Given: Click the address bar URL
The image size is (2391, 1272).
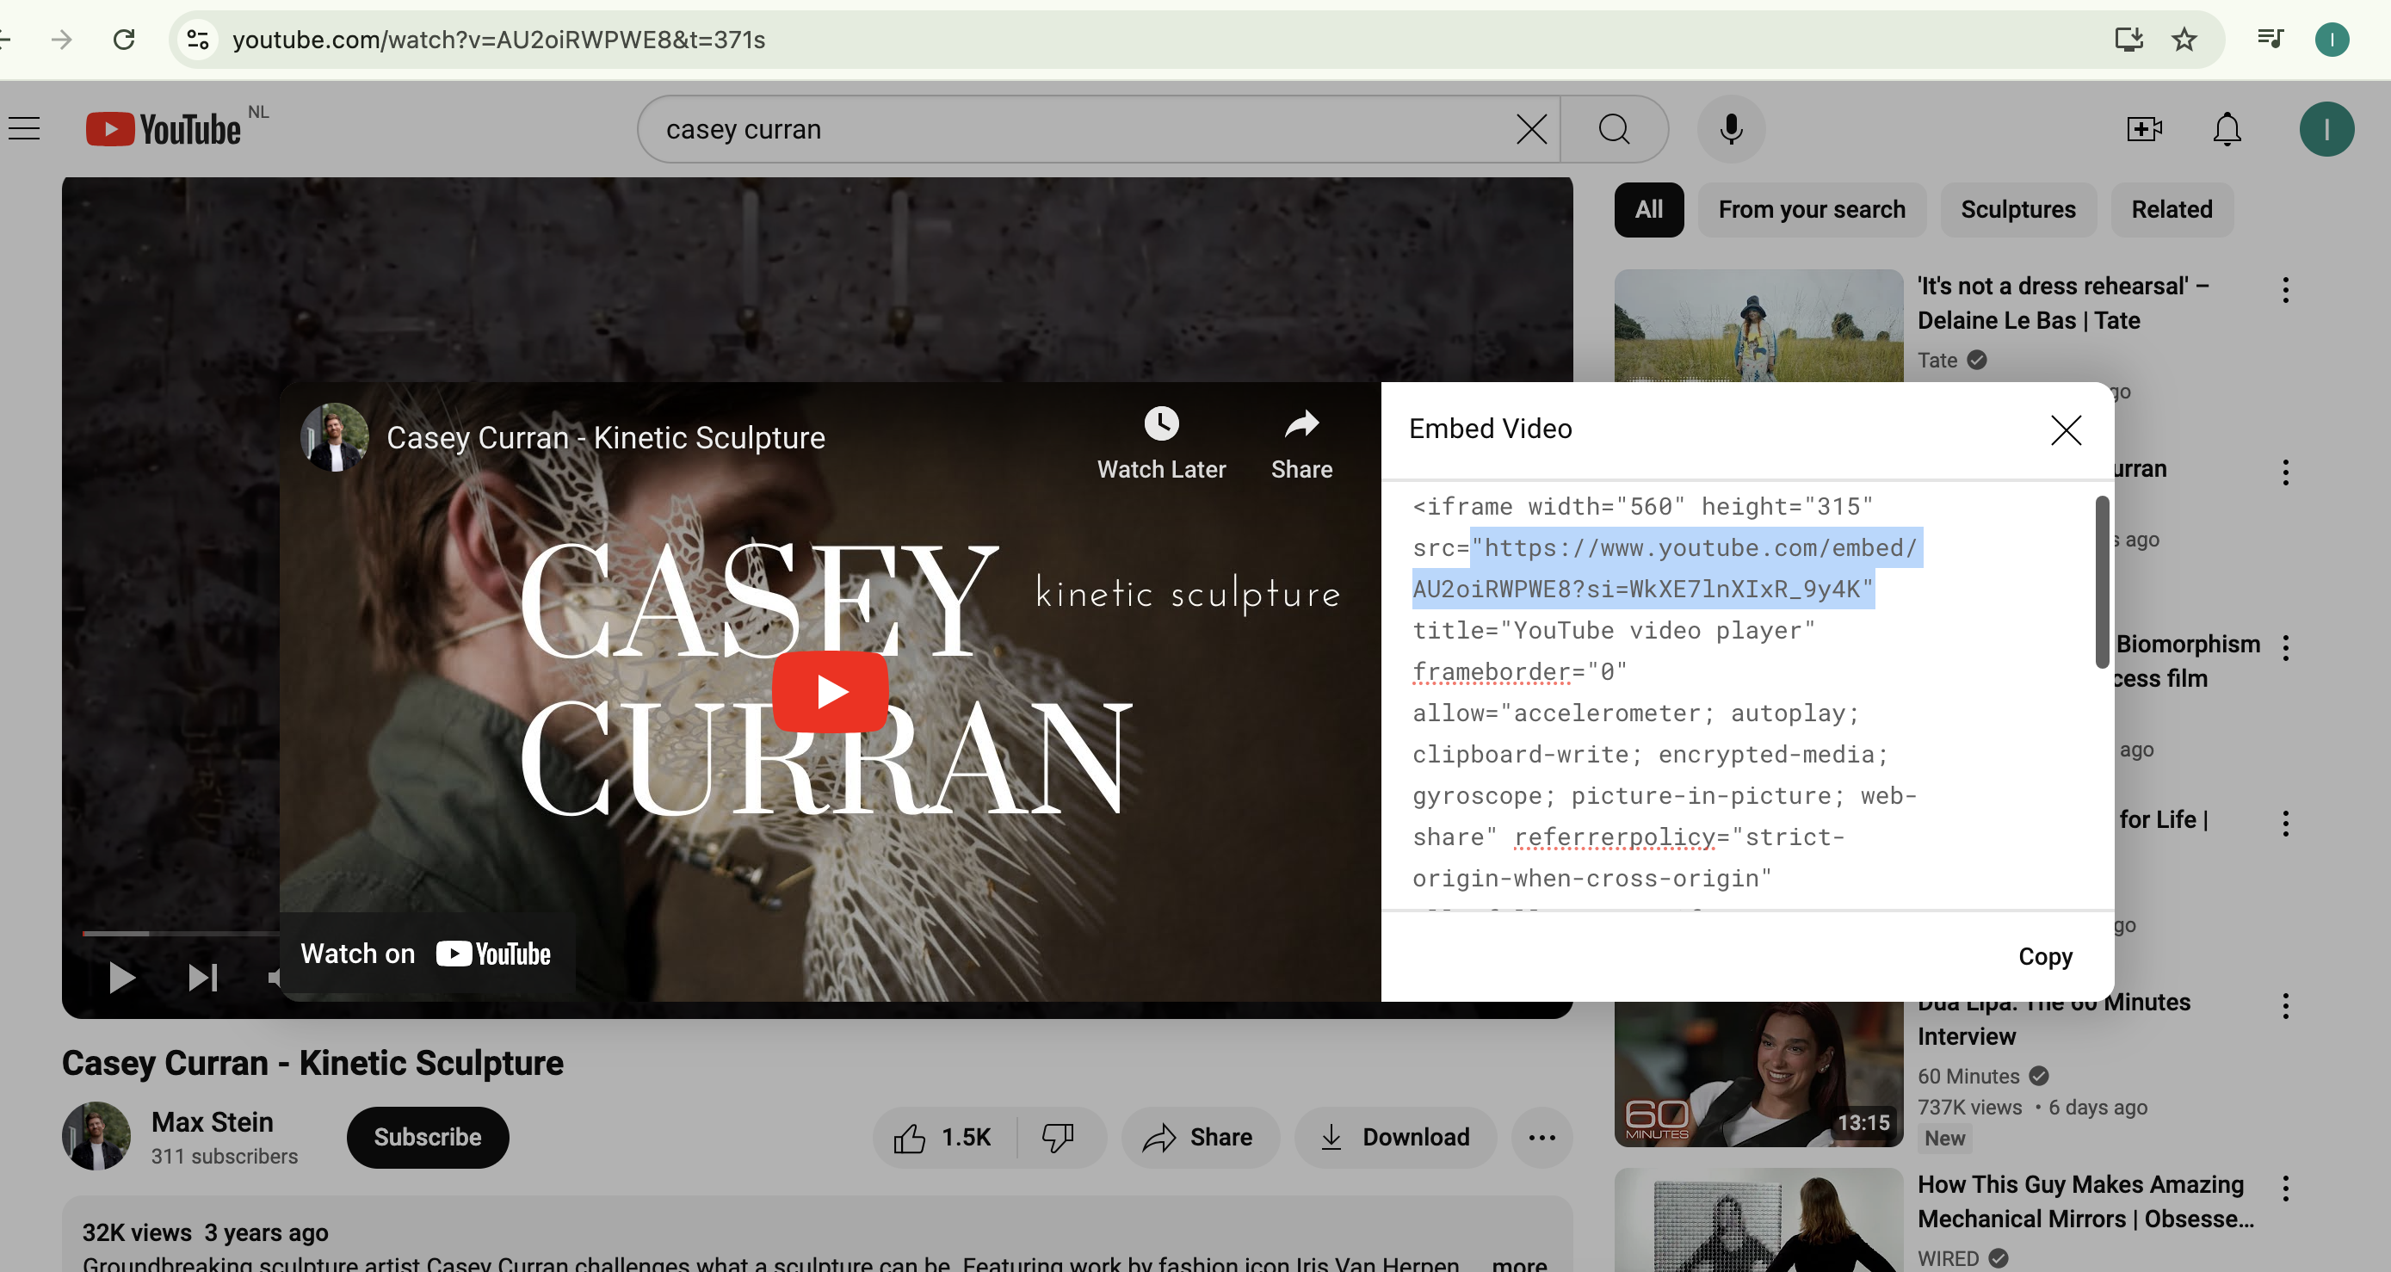Looking at the screenshot, I should 498,39.
